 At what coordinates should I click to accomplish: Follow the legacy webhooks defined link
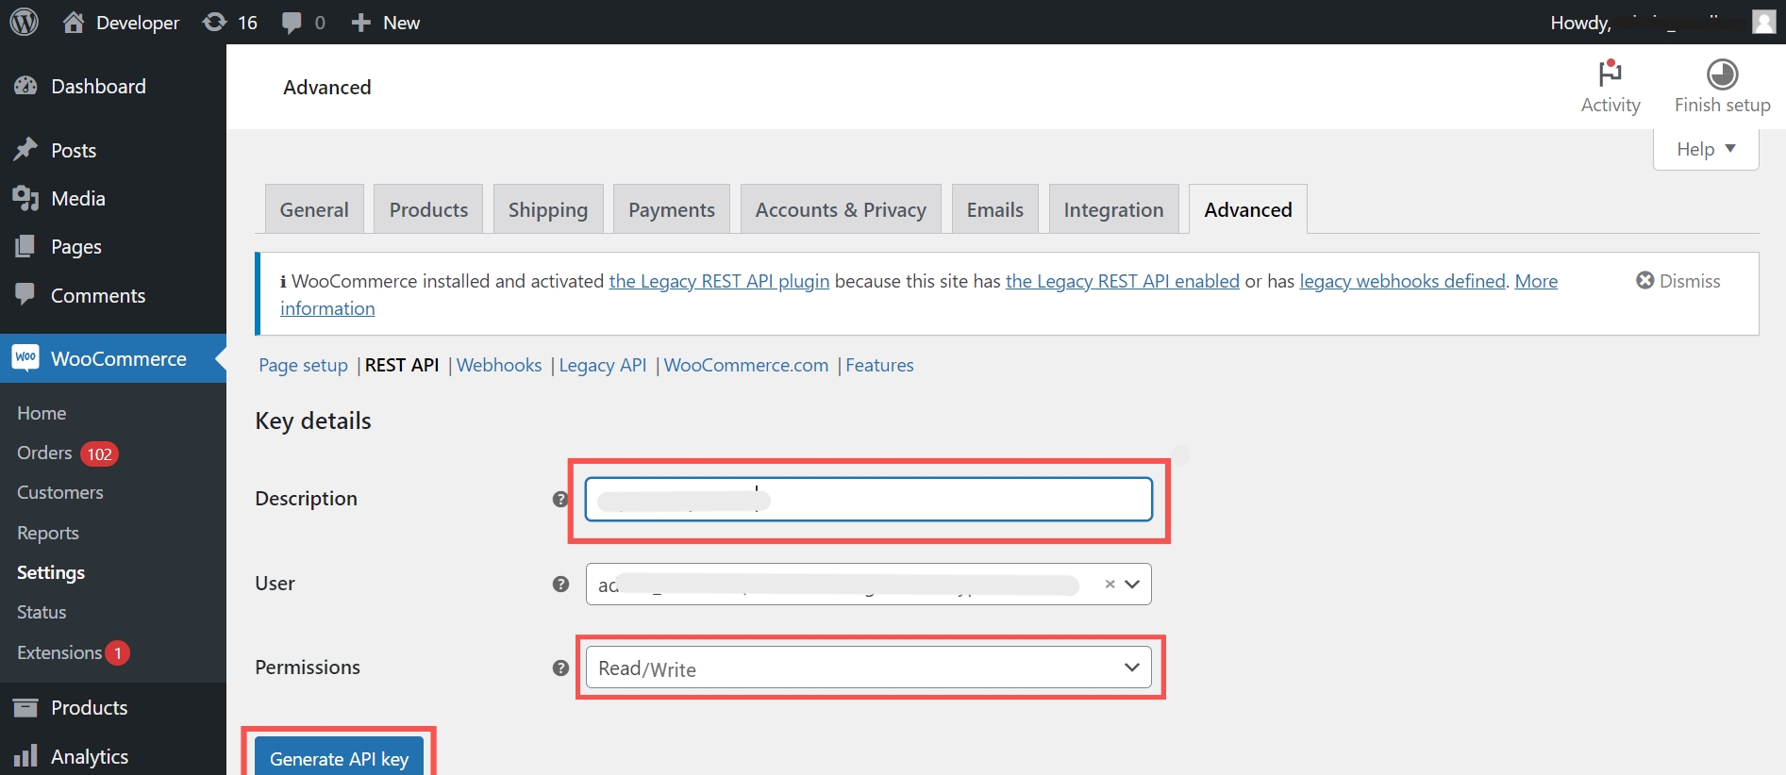[x=1402, y=281]
